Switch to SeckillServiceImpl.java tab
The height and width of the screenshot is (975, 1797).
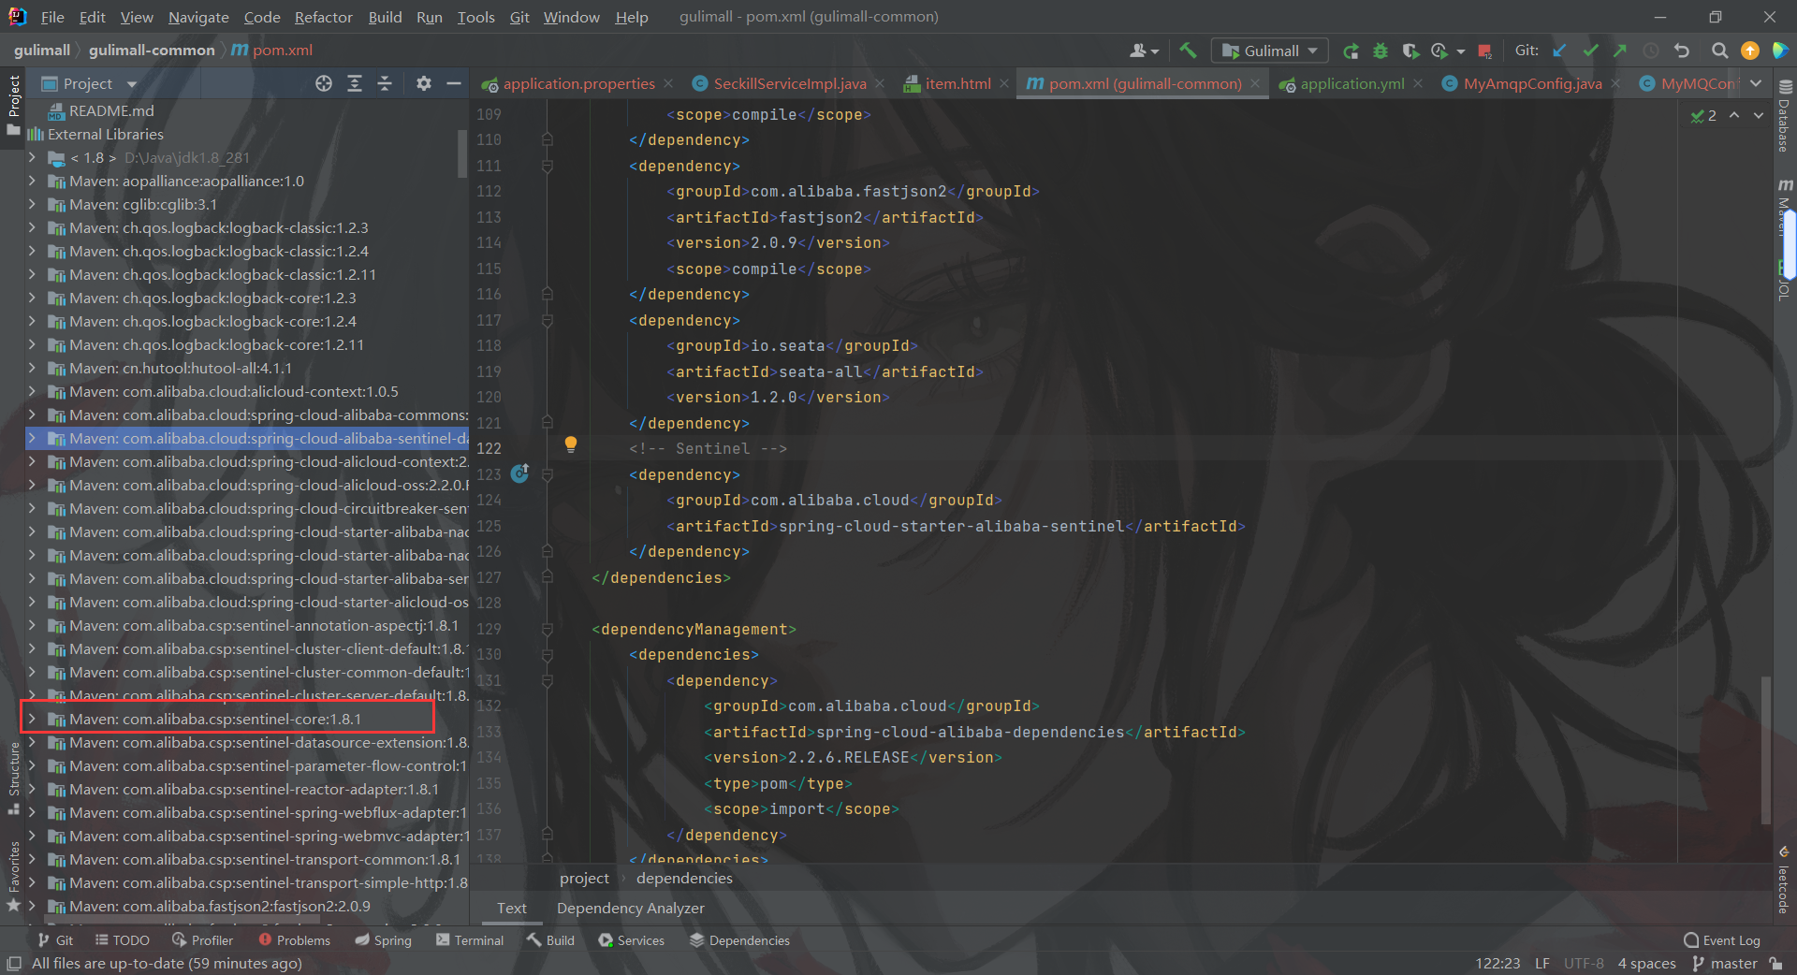pyautogui.click(x=790, y=83)
